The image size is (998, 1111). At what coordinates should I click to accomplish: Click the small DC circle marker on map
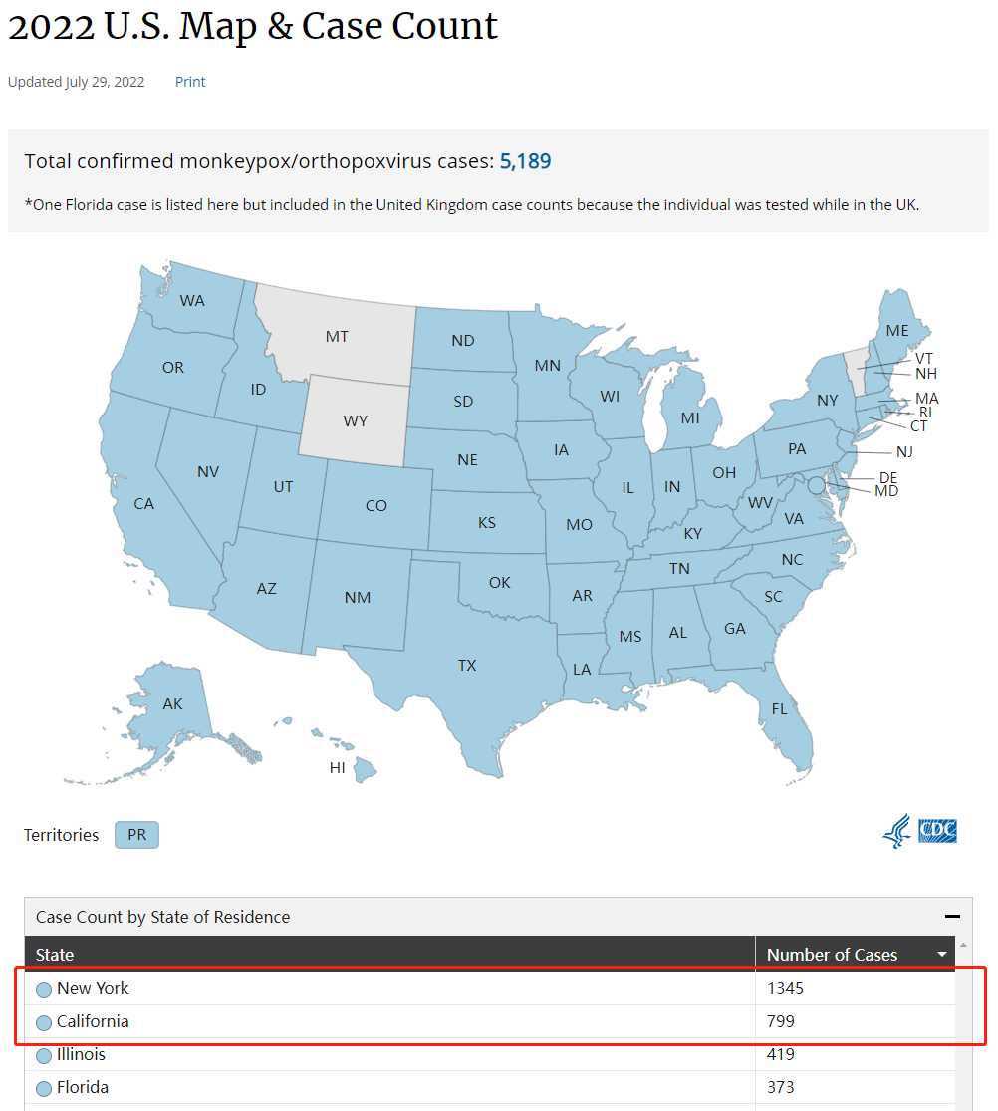tap(816, 485)
